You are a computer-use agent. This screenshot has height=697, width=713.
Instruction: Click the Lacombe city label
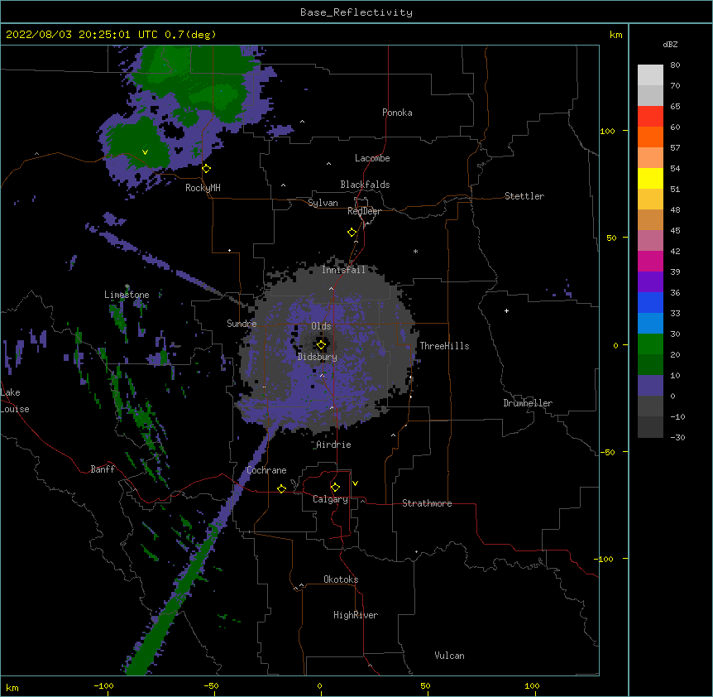pos(372,158)
